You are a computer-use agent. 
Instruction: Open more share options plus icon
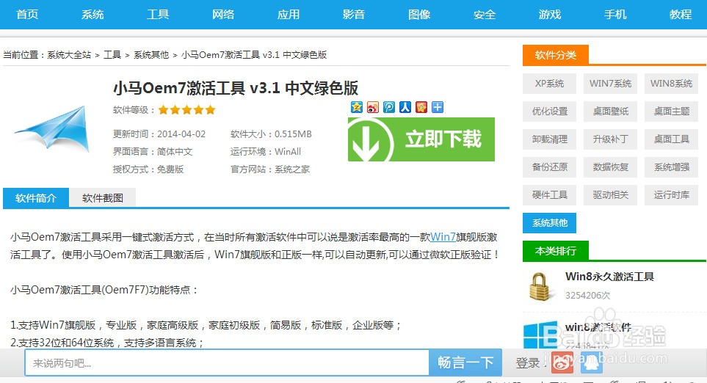coord(438,107)
